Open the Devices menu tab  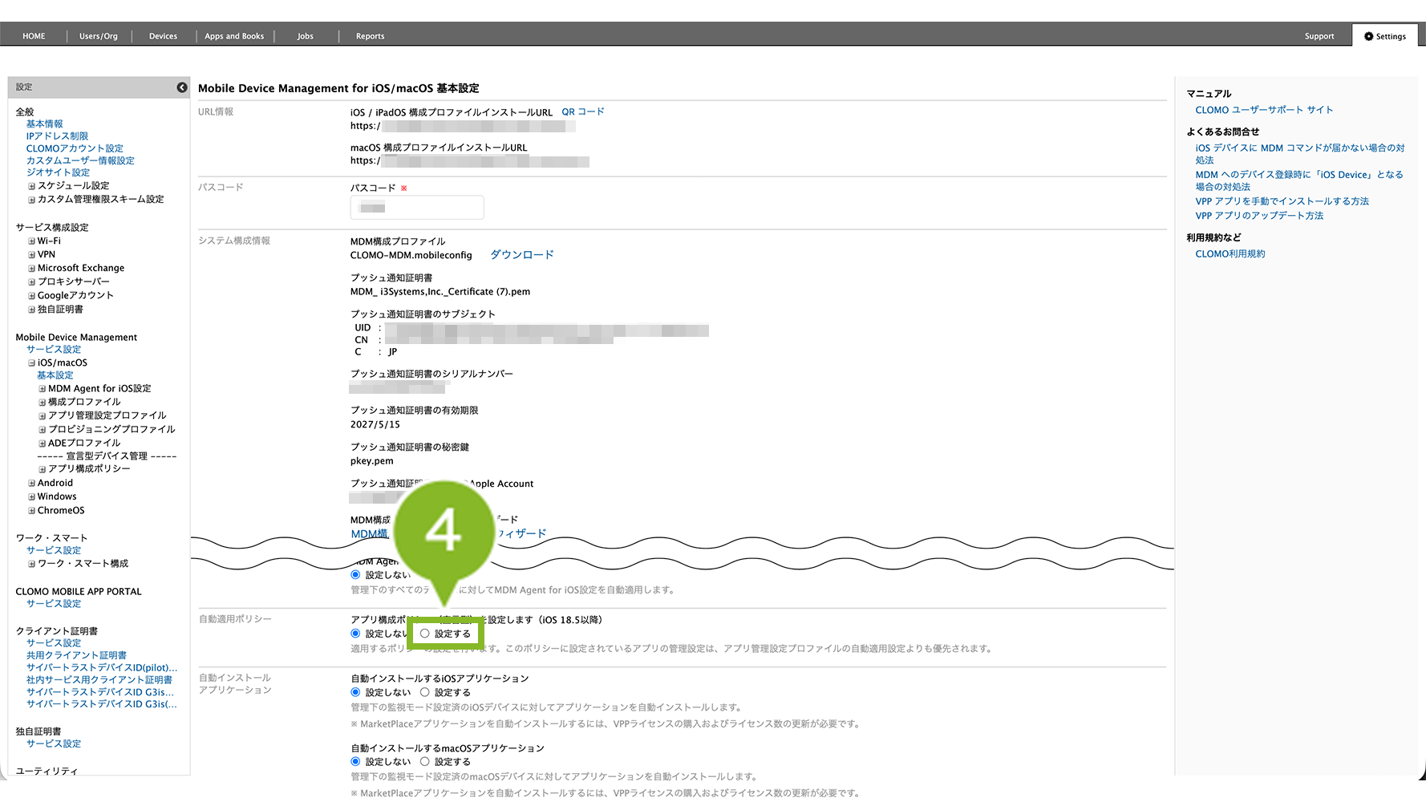click(163, 36)
